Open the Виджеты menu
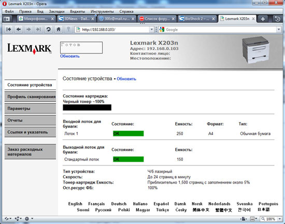This screenshot has height=224, width=285. [77, 11]
